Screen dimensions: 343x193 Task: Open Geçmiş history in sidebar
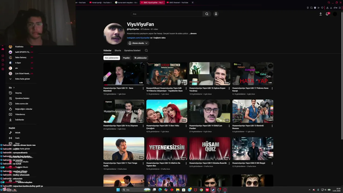pos(18,93)
